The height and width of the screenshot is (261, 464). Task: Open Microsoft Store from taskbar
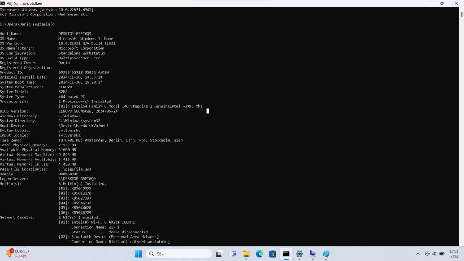pyautogui.click(x=273, y=254)
